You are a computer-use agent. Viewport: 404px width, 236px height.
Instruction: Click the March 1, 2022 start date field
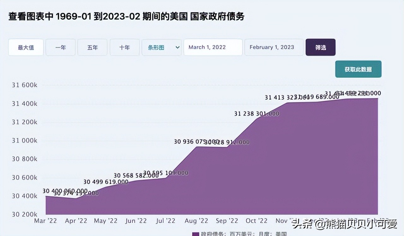(213, 47)
